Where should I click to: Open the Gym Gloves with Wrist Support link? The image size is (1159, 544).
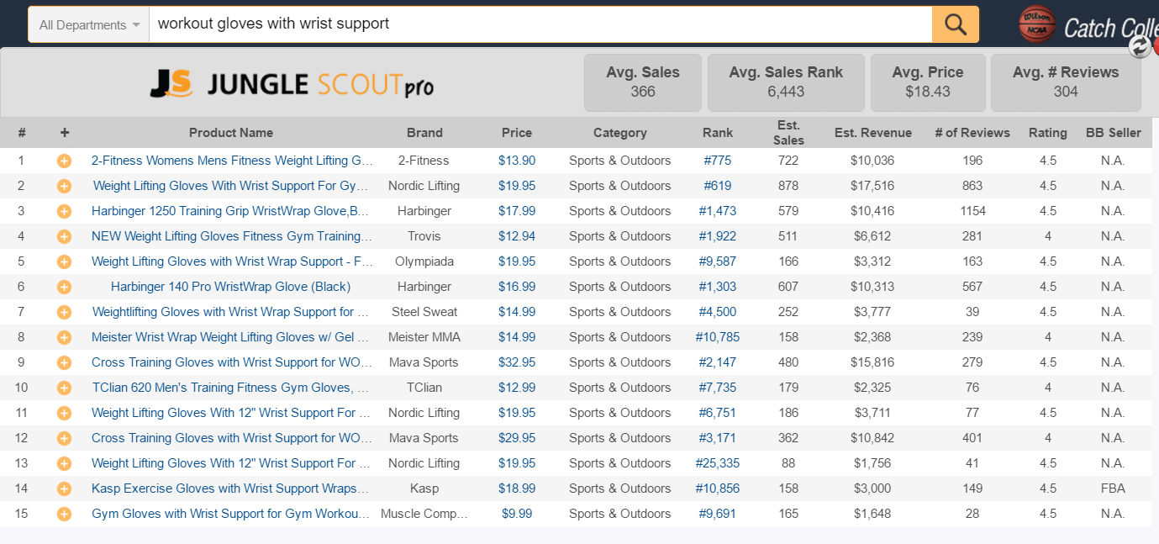pyautogui.click(x=230, y=514)
